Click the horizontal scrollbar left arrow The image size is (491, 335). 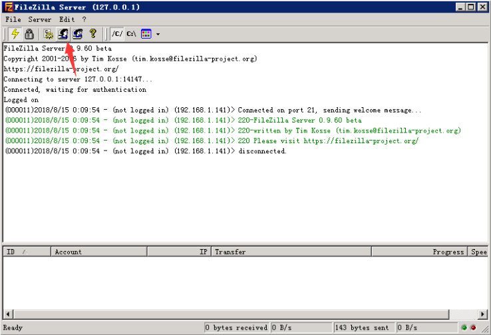(8, 314)
